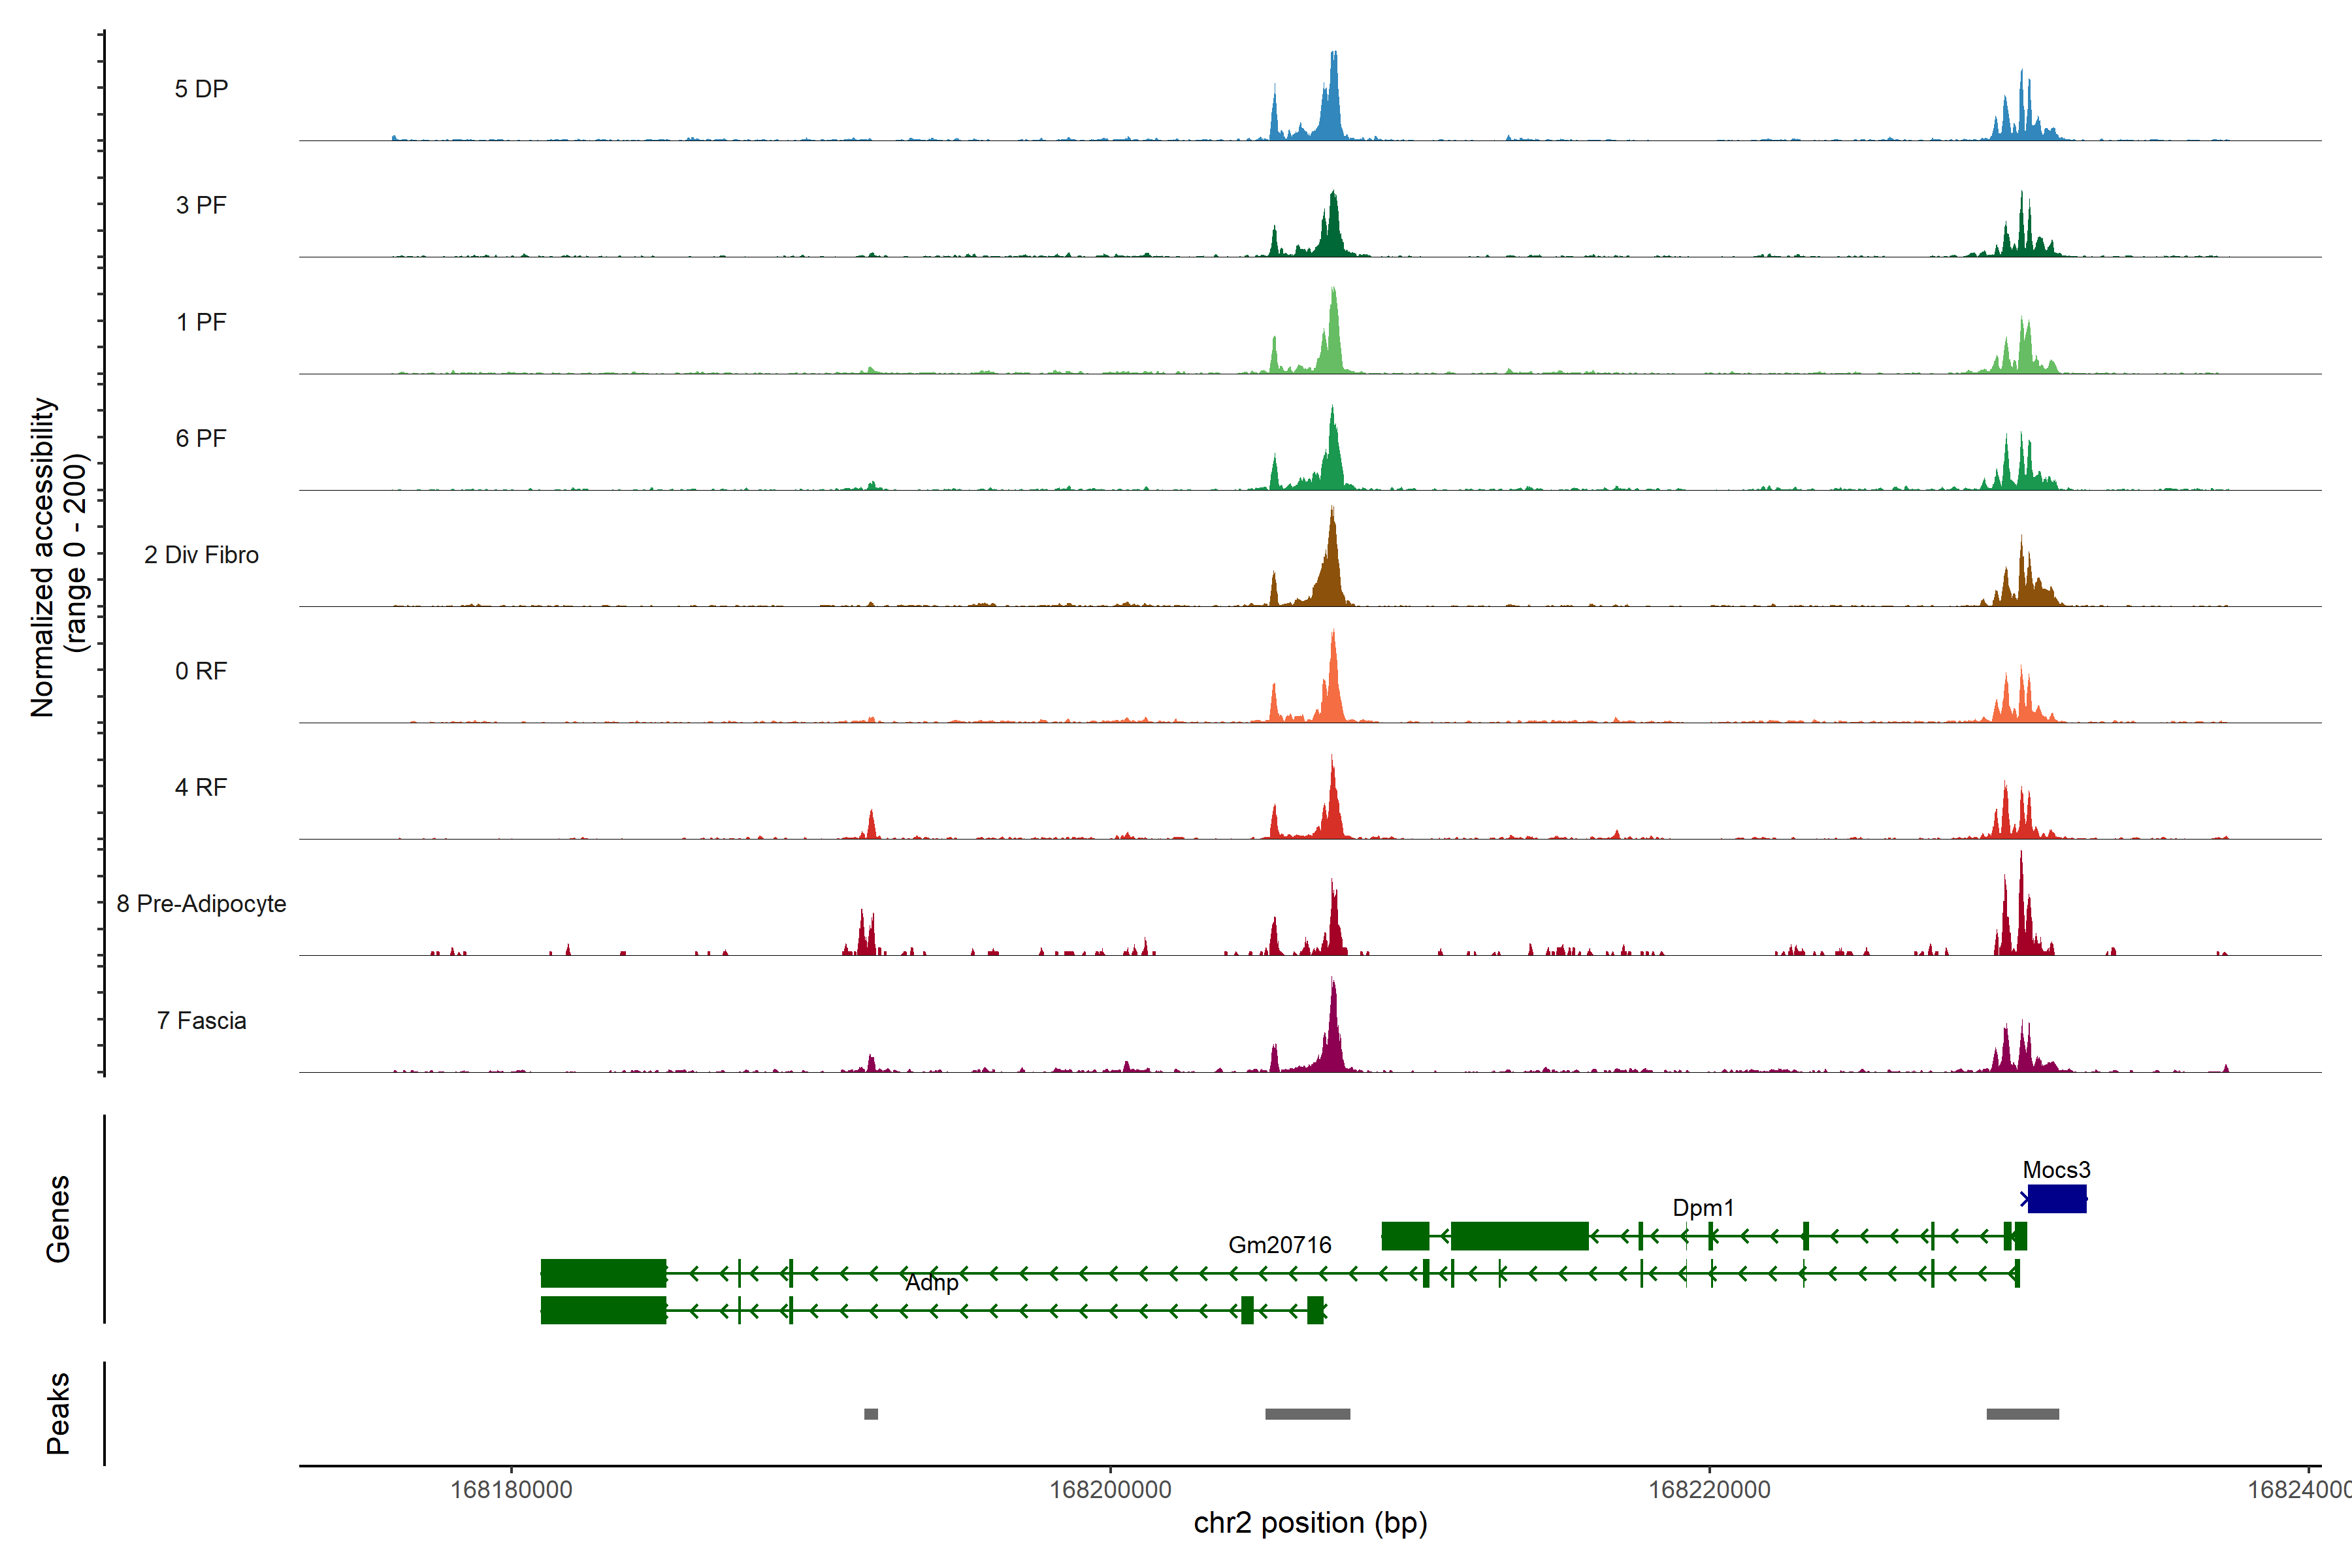Click the rightmost gray peak bar
Image resolution: width=2352 pixels, height=1568 pixels.
[x=2022, y=1414]
